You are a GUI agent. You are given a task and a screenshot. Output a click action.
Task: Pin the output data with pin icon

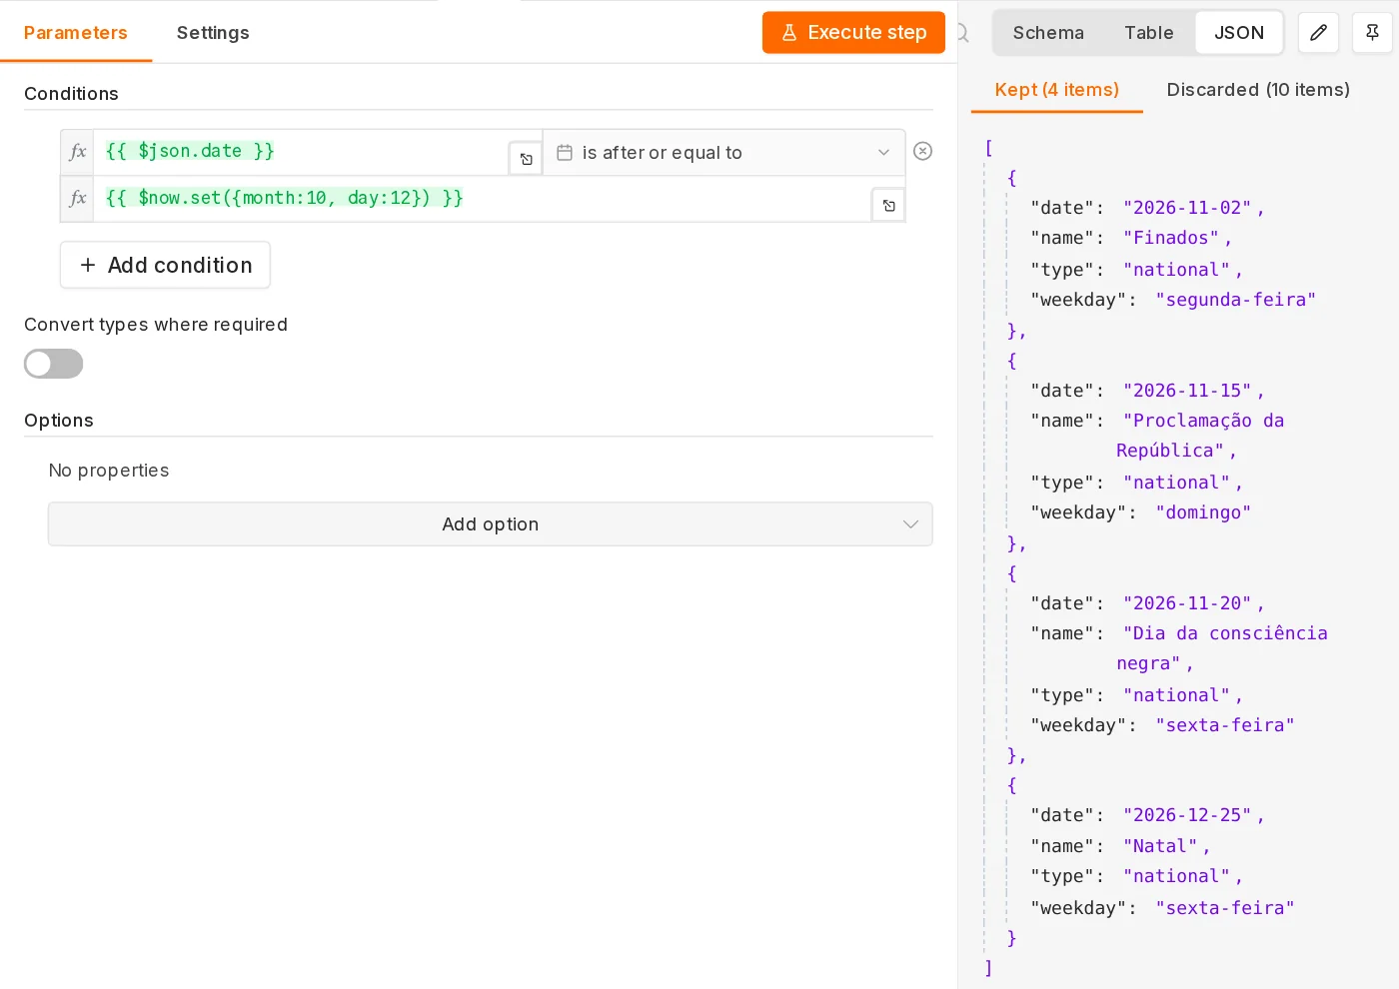[1372, 33]
